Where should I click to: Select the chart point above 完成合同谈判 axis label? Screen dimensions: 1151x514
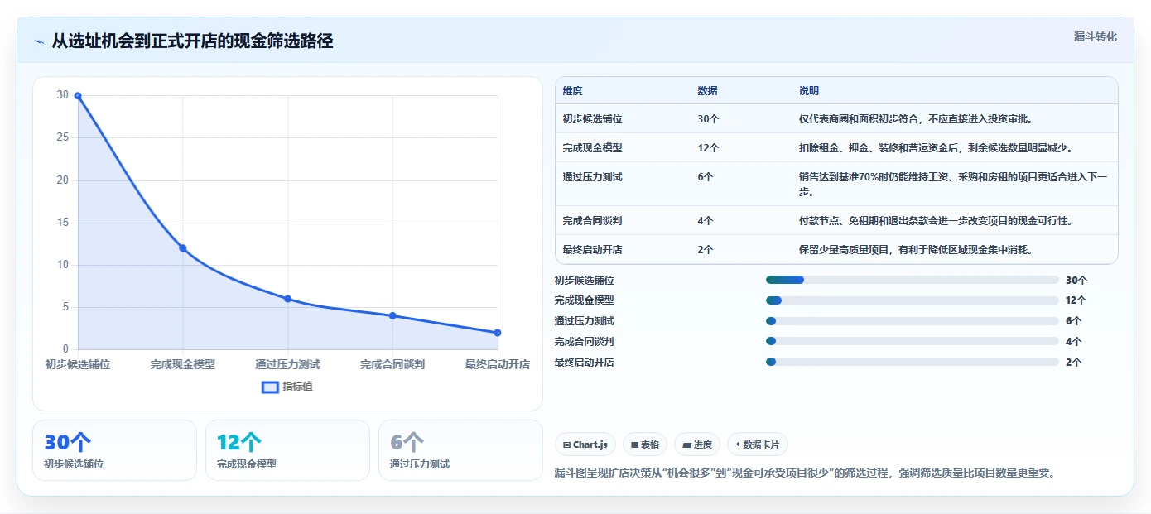point(392,315)
